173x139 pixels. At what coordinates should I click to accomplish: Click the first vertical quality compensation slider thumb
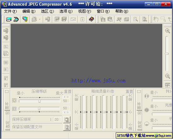[x=84, y=112]
